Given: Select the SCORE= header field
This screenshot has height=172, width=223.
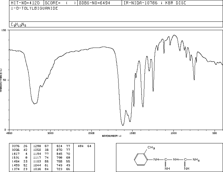Looking at the screenshot, I should [x=61, y=3].
